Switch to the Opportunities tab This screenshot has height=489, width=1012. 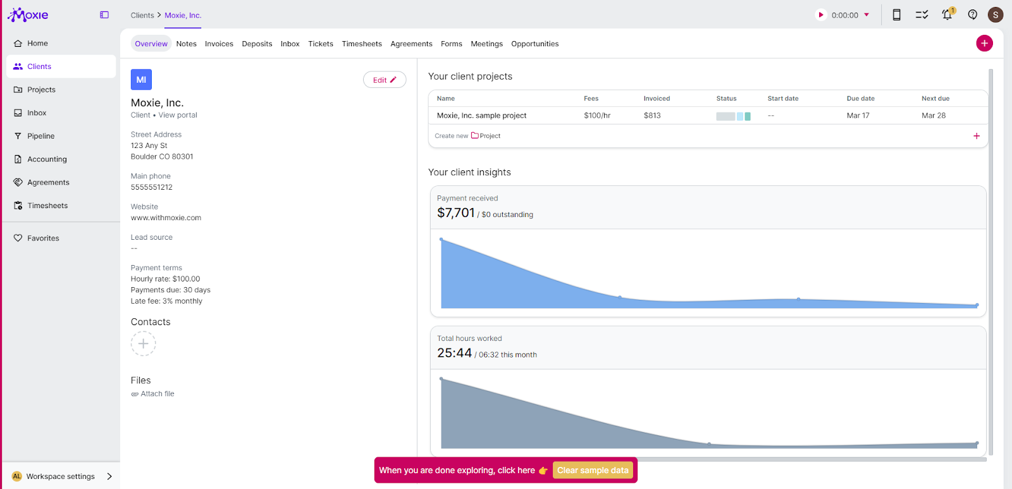[x=535, y=44]
